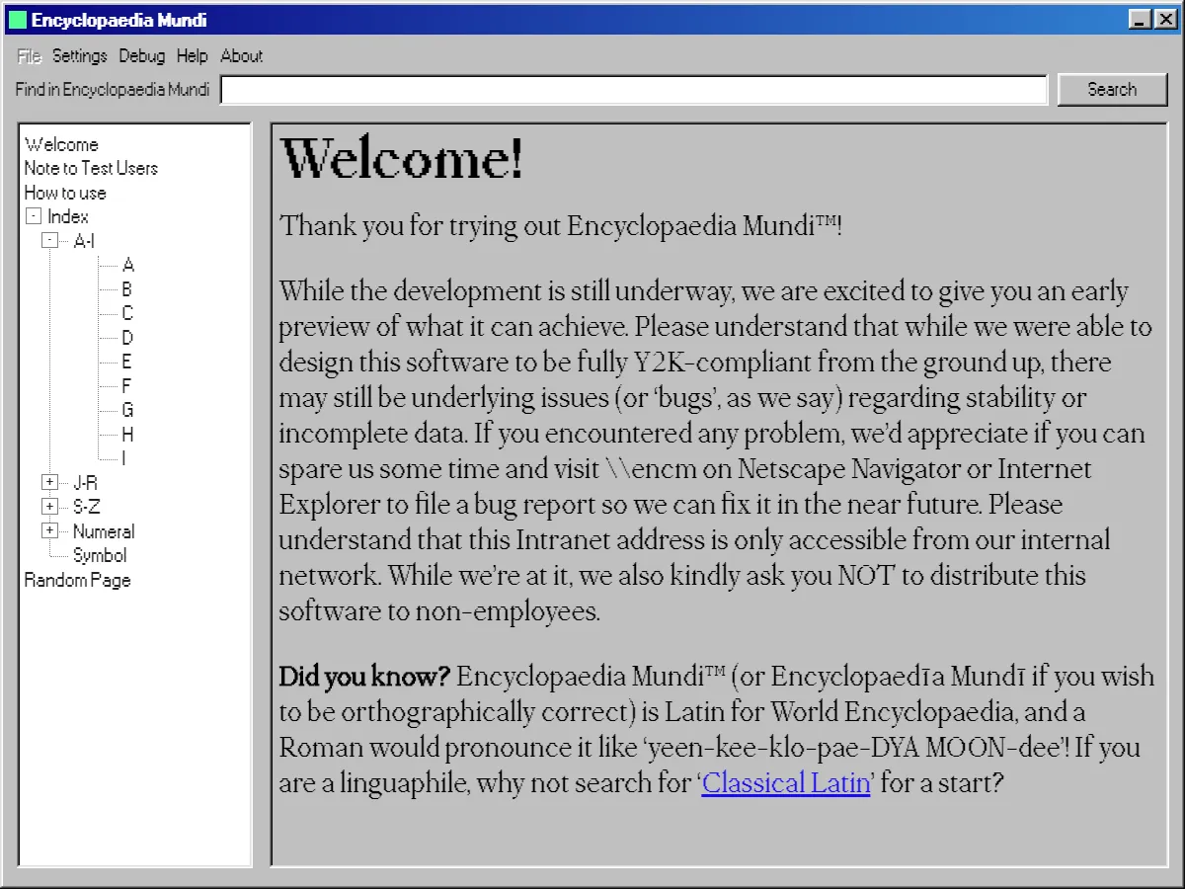Image resolution: width=1185 pixels, height=889 pixels.
Task: Click the green application icon in title bar
Action: 18,20
